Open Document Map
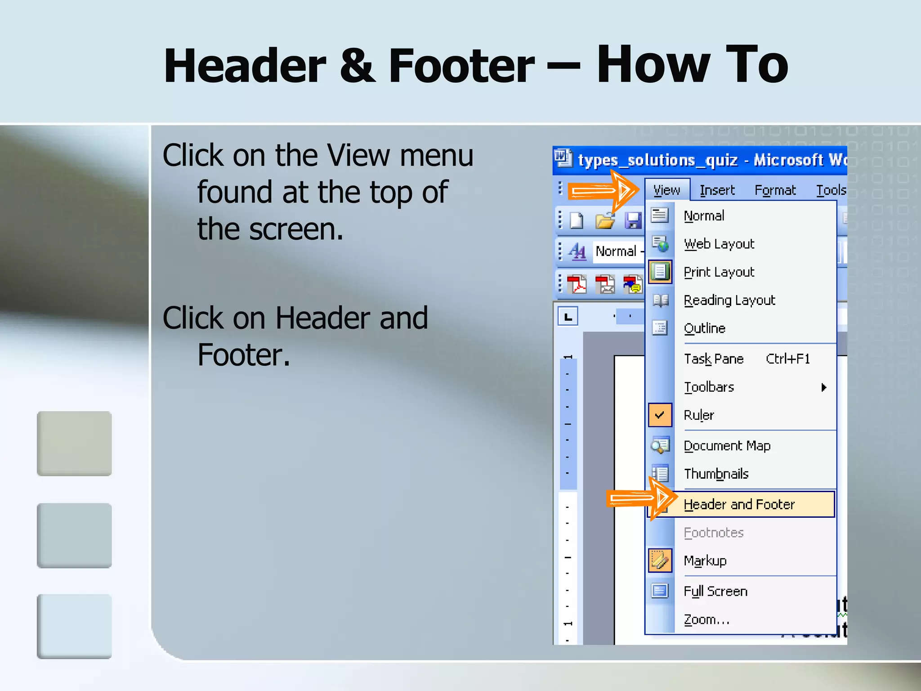The image size is (921, 691). click(741, 445)
